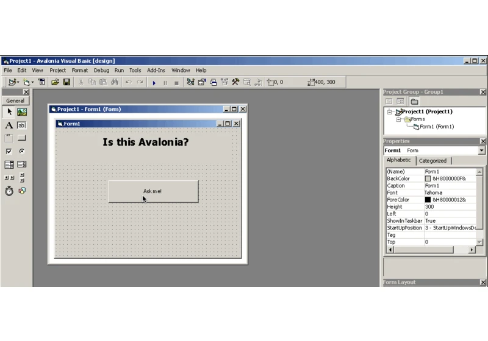Open the Properties Window toolbar icon
Screen dimensions: 488x341
click(x=202, y=82)
